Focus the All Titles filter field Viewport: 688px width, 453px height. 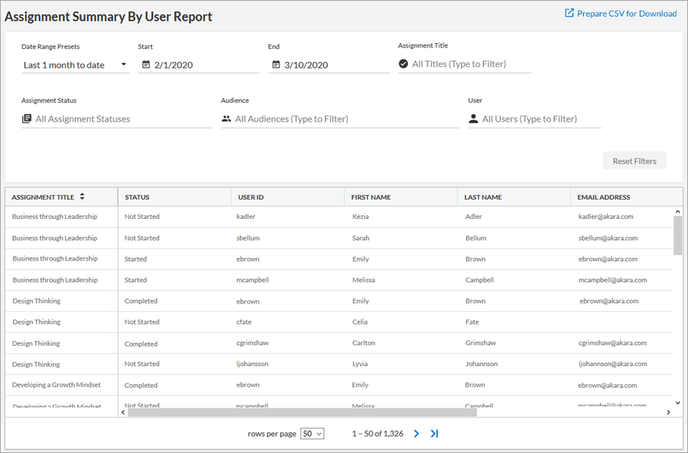[464, 64]
